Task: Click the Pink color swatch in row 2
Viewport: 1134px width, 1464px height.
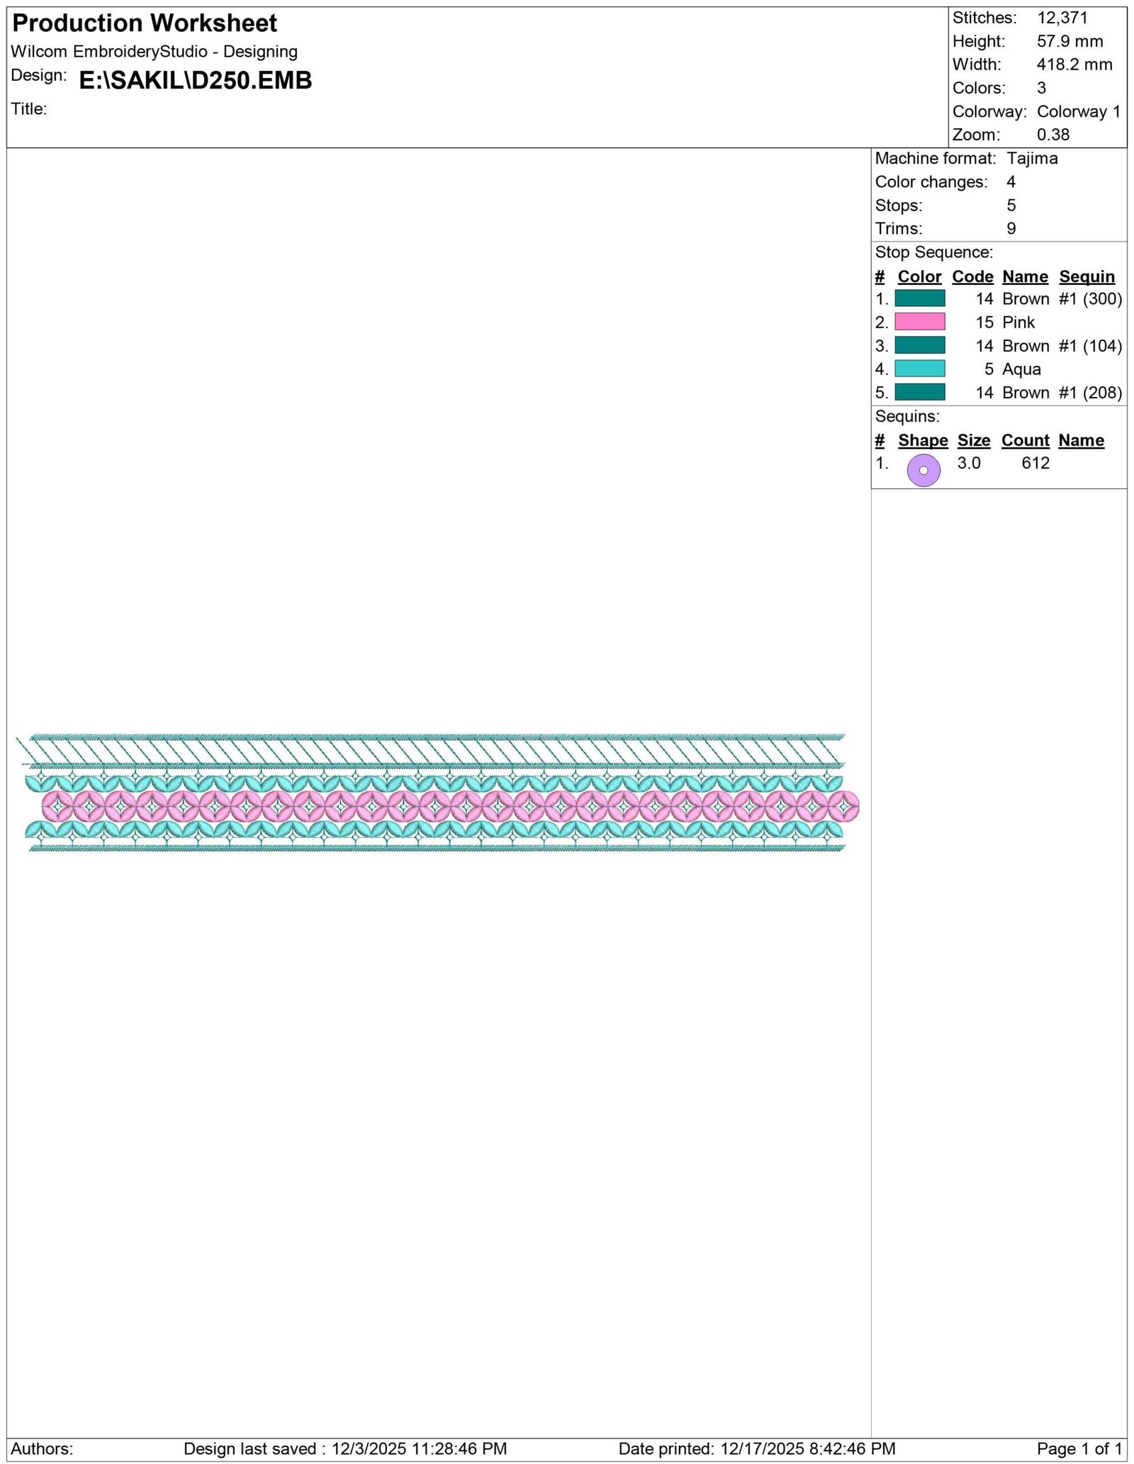Action: [x=919, y=322]
